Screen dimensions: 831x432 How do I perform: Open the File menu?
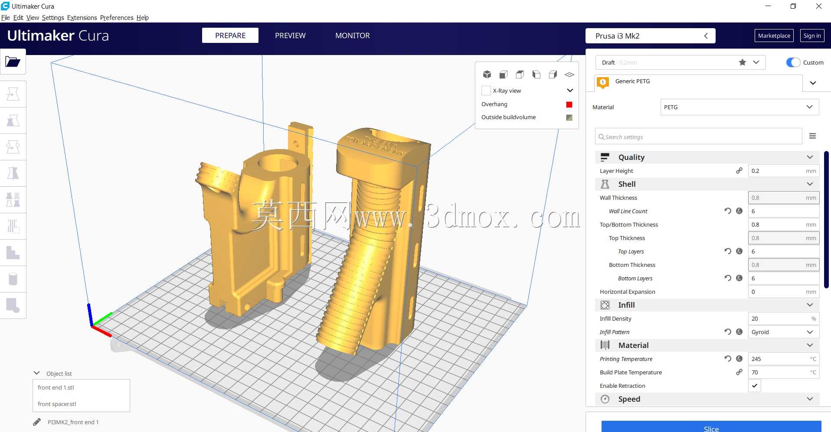click(x=5, y=18)
